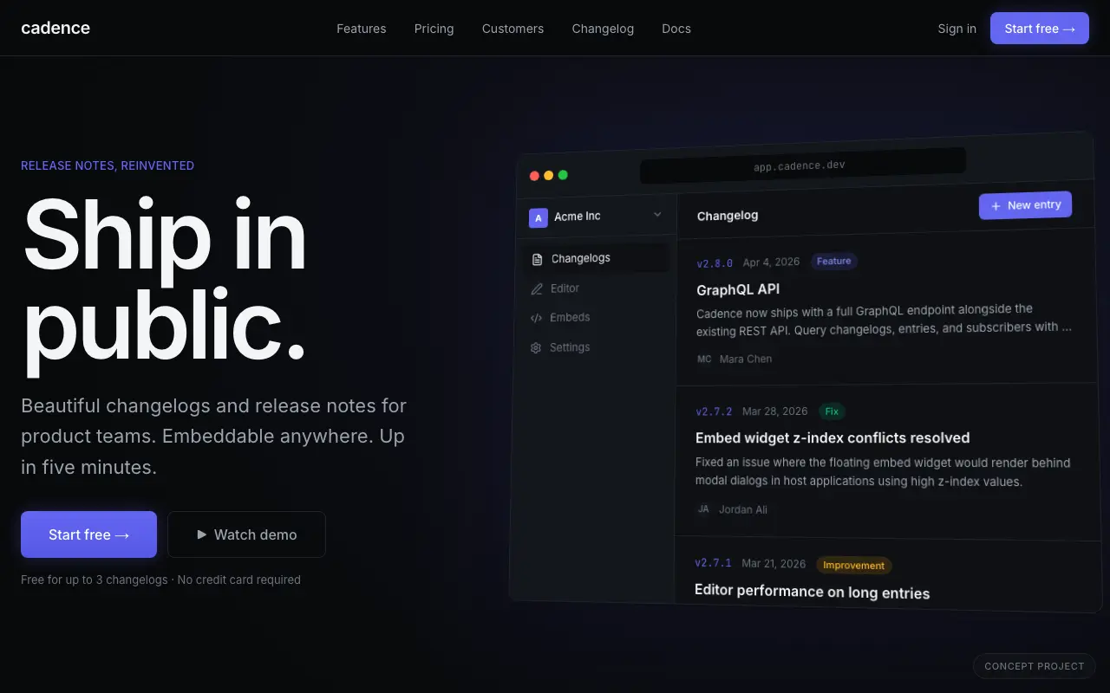This screenshot has height=693, width=1110.
Task: Open the Docs nav link
Action: [676, 29]
